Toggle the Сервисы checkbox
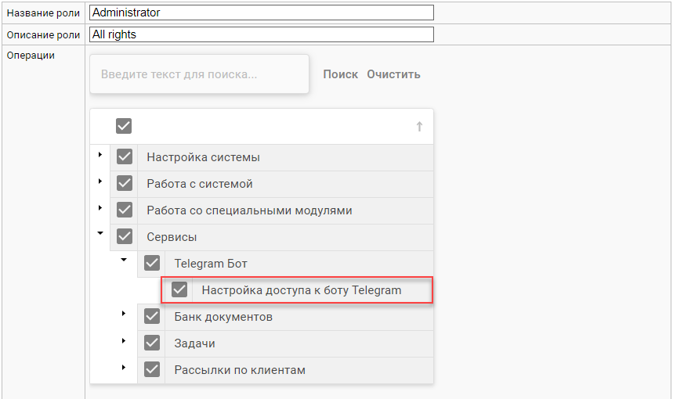 click(124, 236)
